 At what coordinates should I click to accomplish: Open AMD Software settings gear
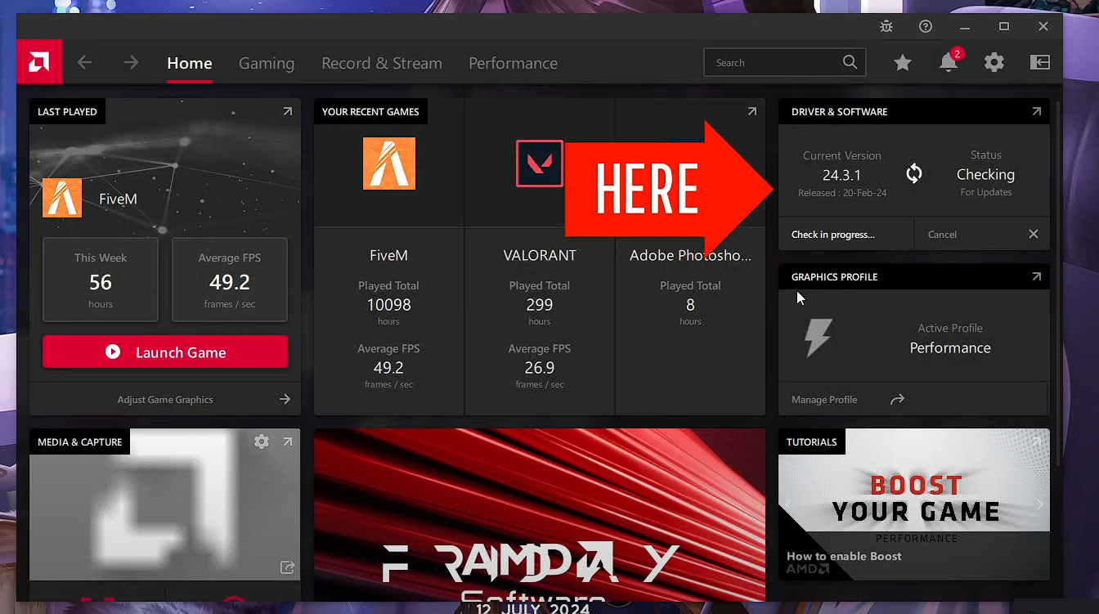point(994,62)
